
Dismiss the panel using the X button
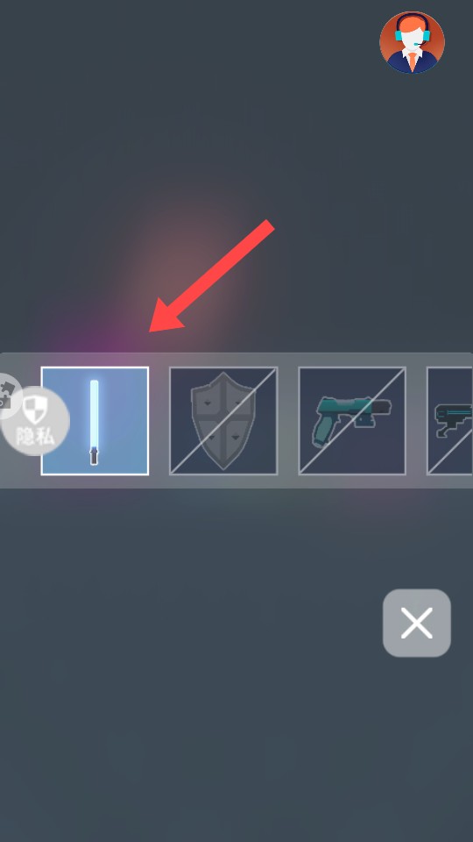click(417, 623)
